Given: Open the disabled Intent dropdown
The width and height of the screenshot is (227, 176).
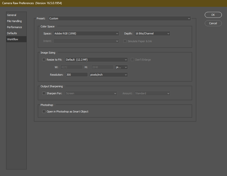Looking at the screenshot, I should tap(86, 41).
